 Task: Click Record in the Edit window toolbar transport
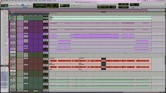(x=79, y=5)
